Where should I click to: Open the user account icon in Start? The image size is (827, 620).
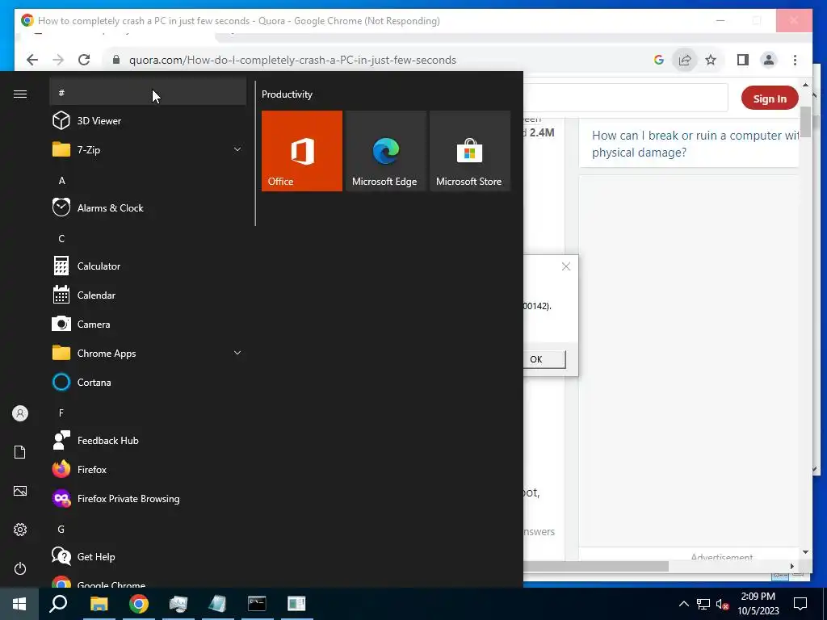click(x=20, y=413)
